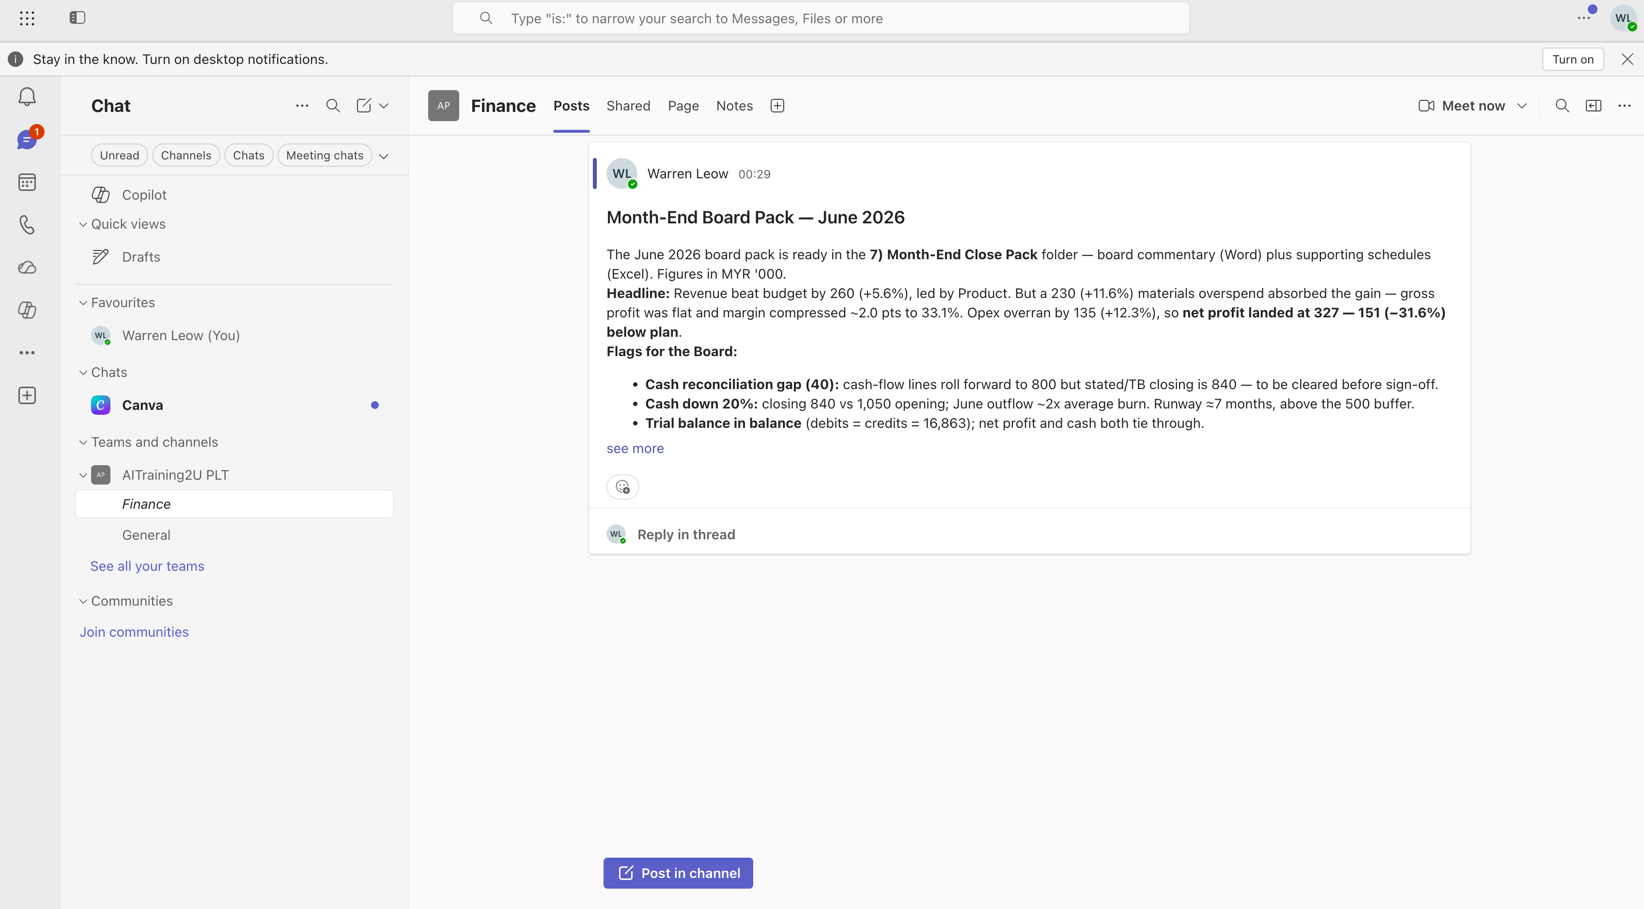Open more apps ellipsis in left rail
Viewport: 1644px width, 909px height.
tap(27, 352)
